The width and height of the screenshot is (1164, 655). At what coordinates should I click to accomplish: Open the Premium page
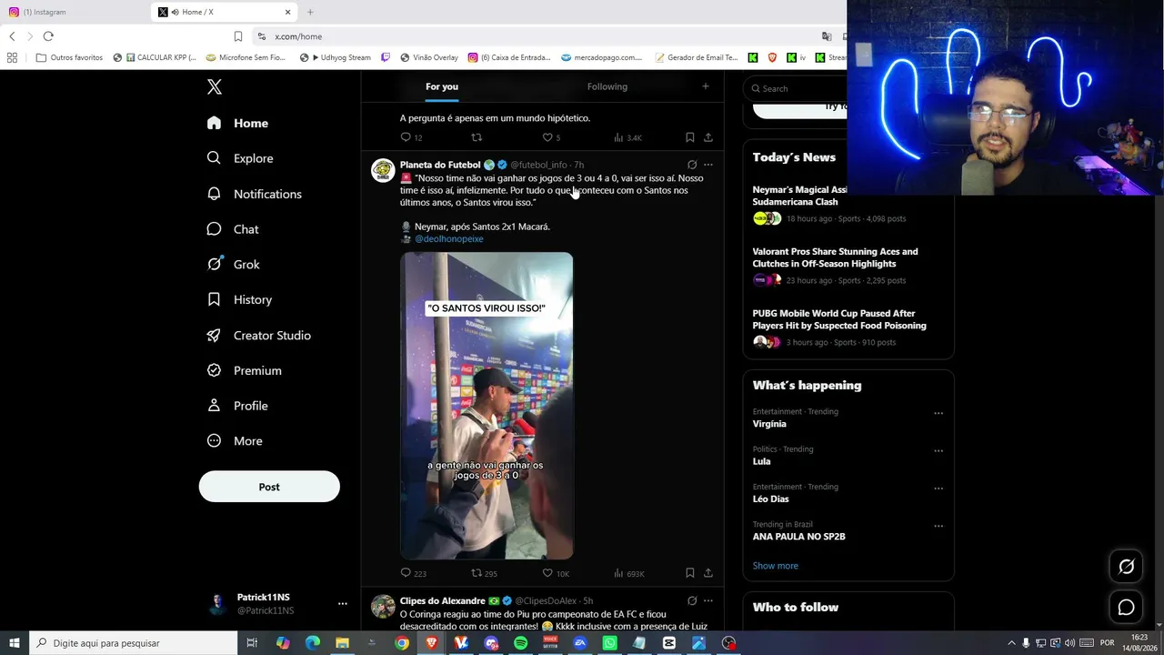244,370
